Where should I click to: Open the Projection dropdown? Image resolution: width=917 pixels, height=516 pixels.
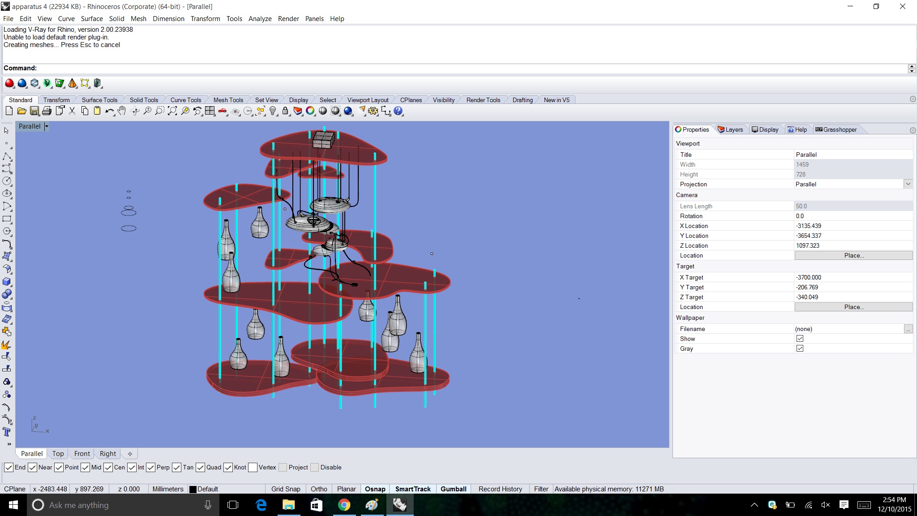coord(908,184)
